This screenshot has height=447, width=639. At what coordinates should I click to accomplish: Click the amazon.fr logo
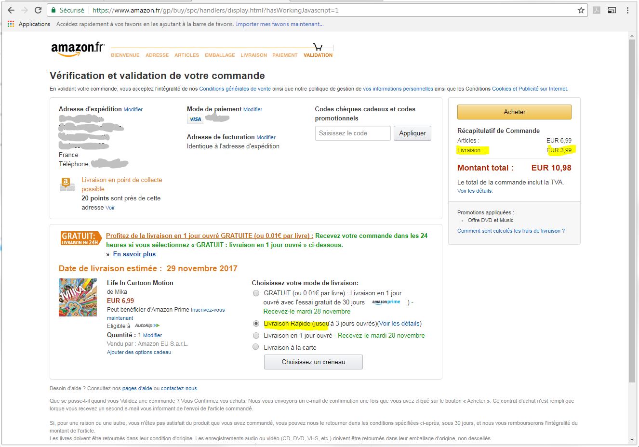point(78,49)
